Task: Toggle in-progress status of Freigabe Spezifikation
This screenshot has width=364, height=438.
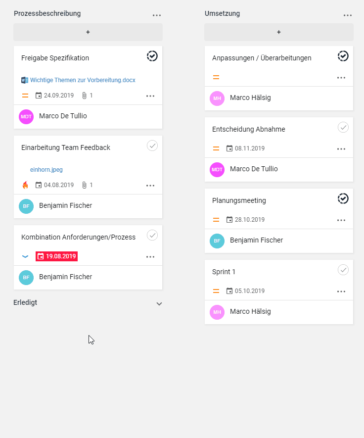Action: click(152, 56)
